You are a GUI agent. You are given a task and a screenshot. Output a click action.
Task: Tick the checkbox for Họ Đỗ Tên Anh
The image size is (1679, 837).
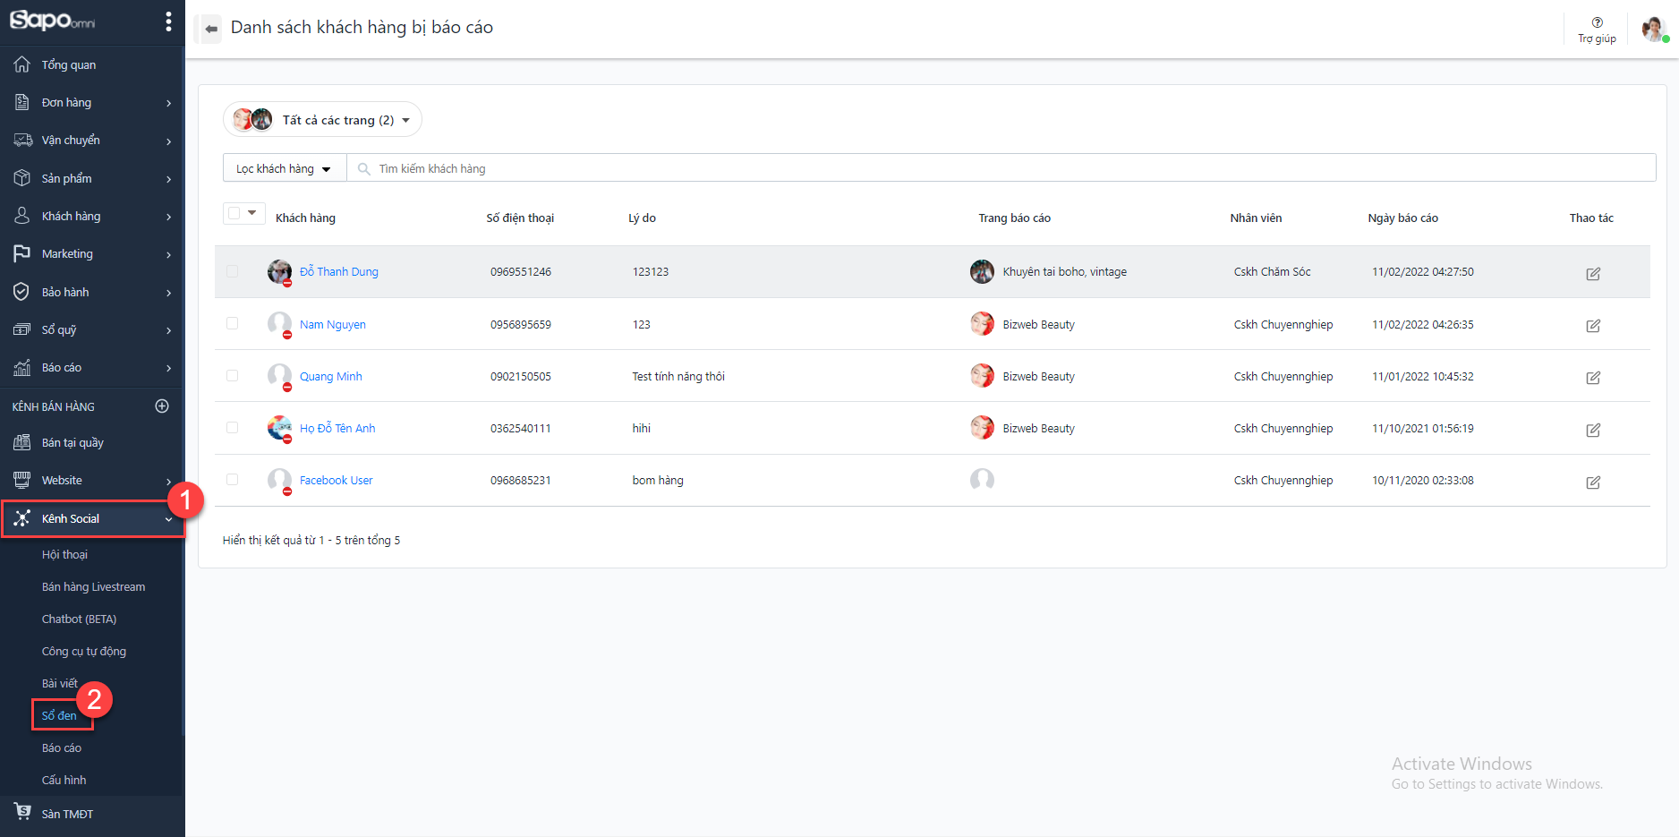click(233, 428)
